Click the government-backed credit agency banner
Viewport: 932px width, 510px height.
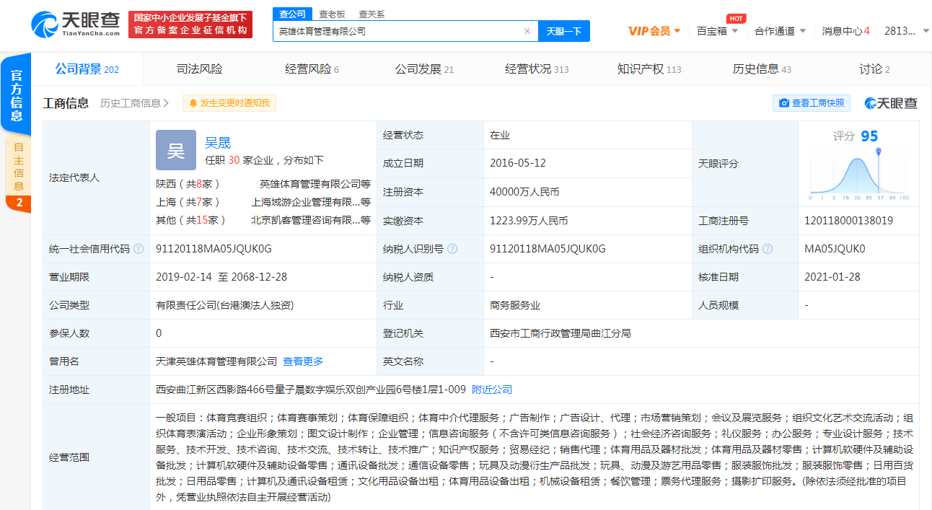pyautogui.click(x=190, y=24)
